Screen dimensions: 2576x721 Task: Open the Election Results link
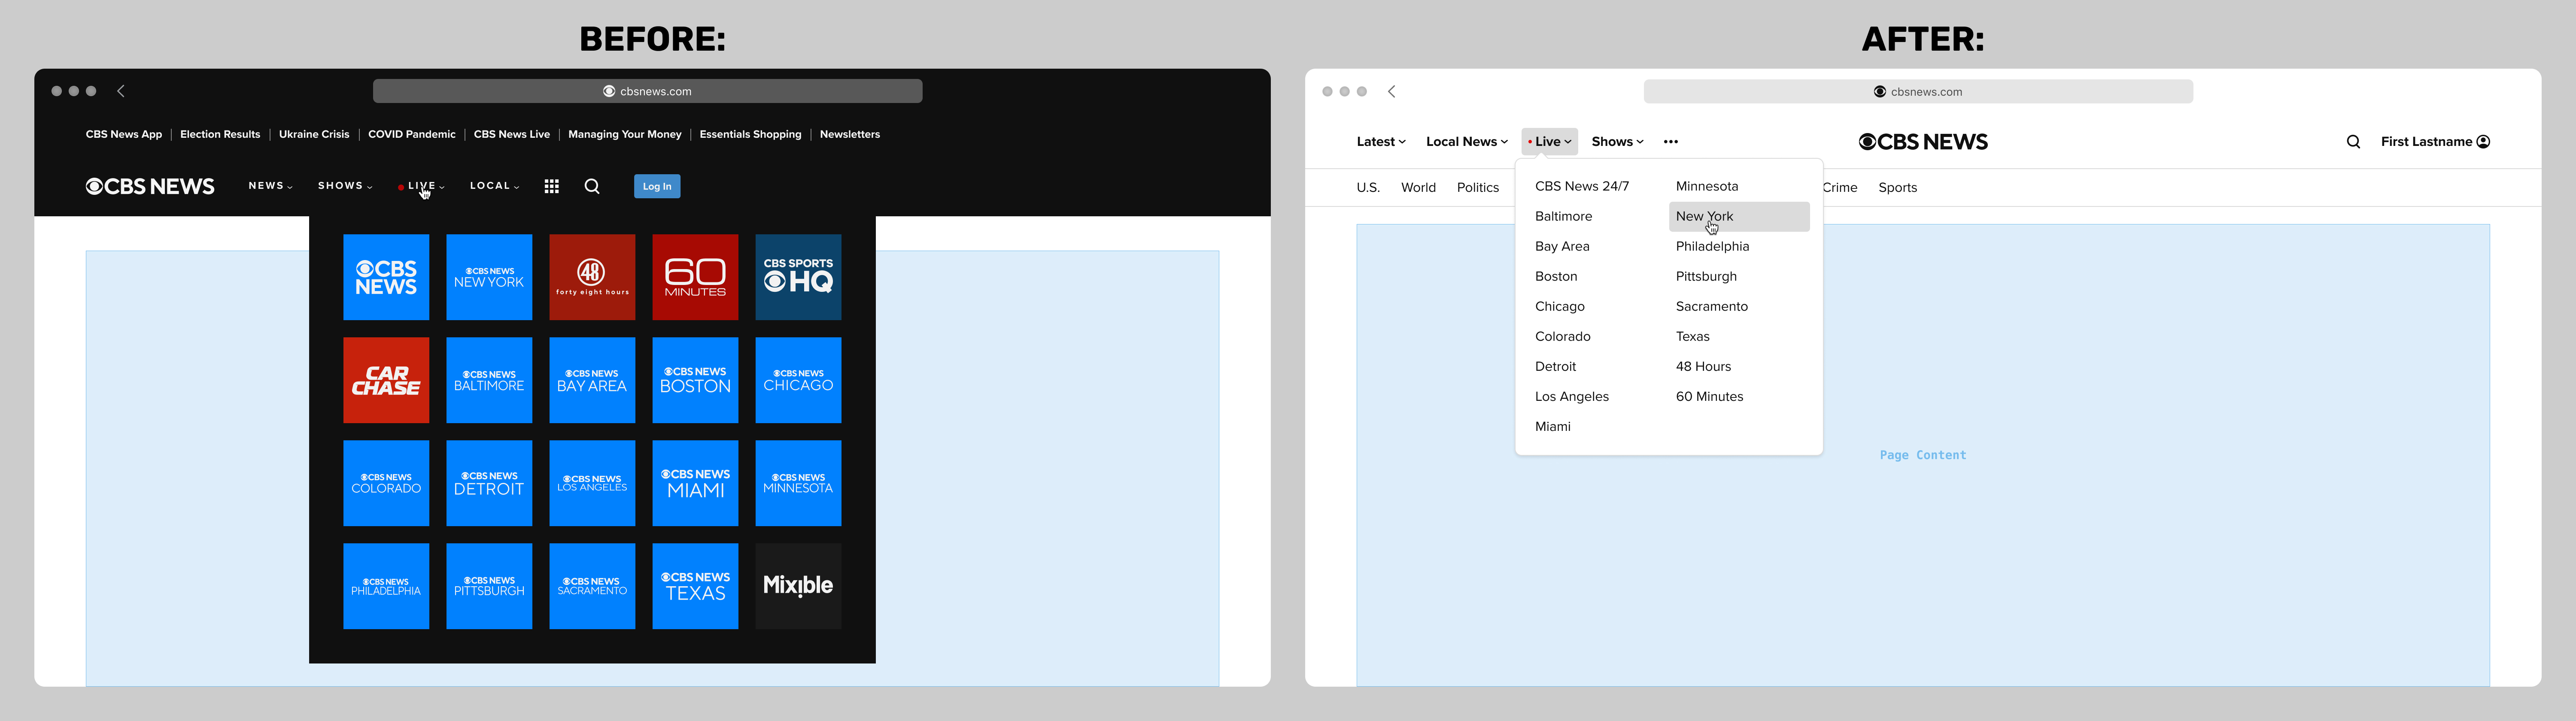220,134
